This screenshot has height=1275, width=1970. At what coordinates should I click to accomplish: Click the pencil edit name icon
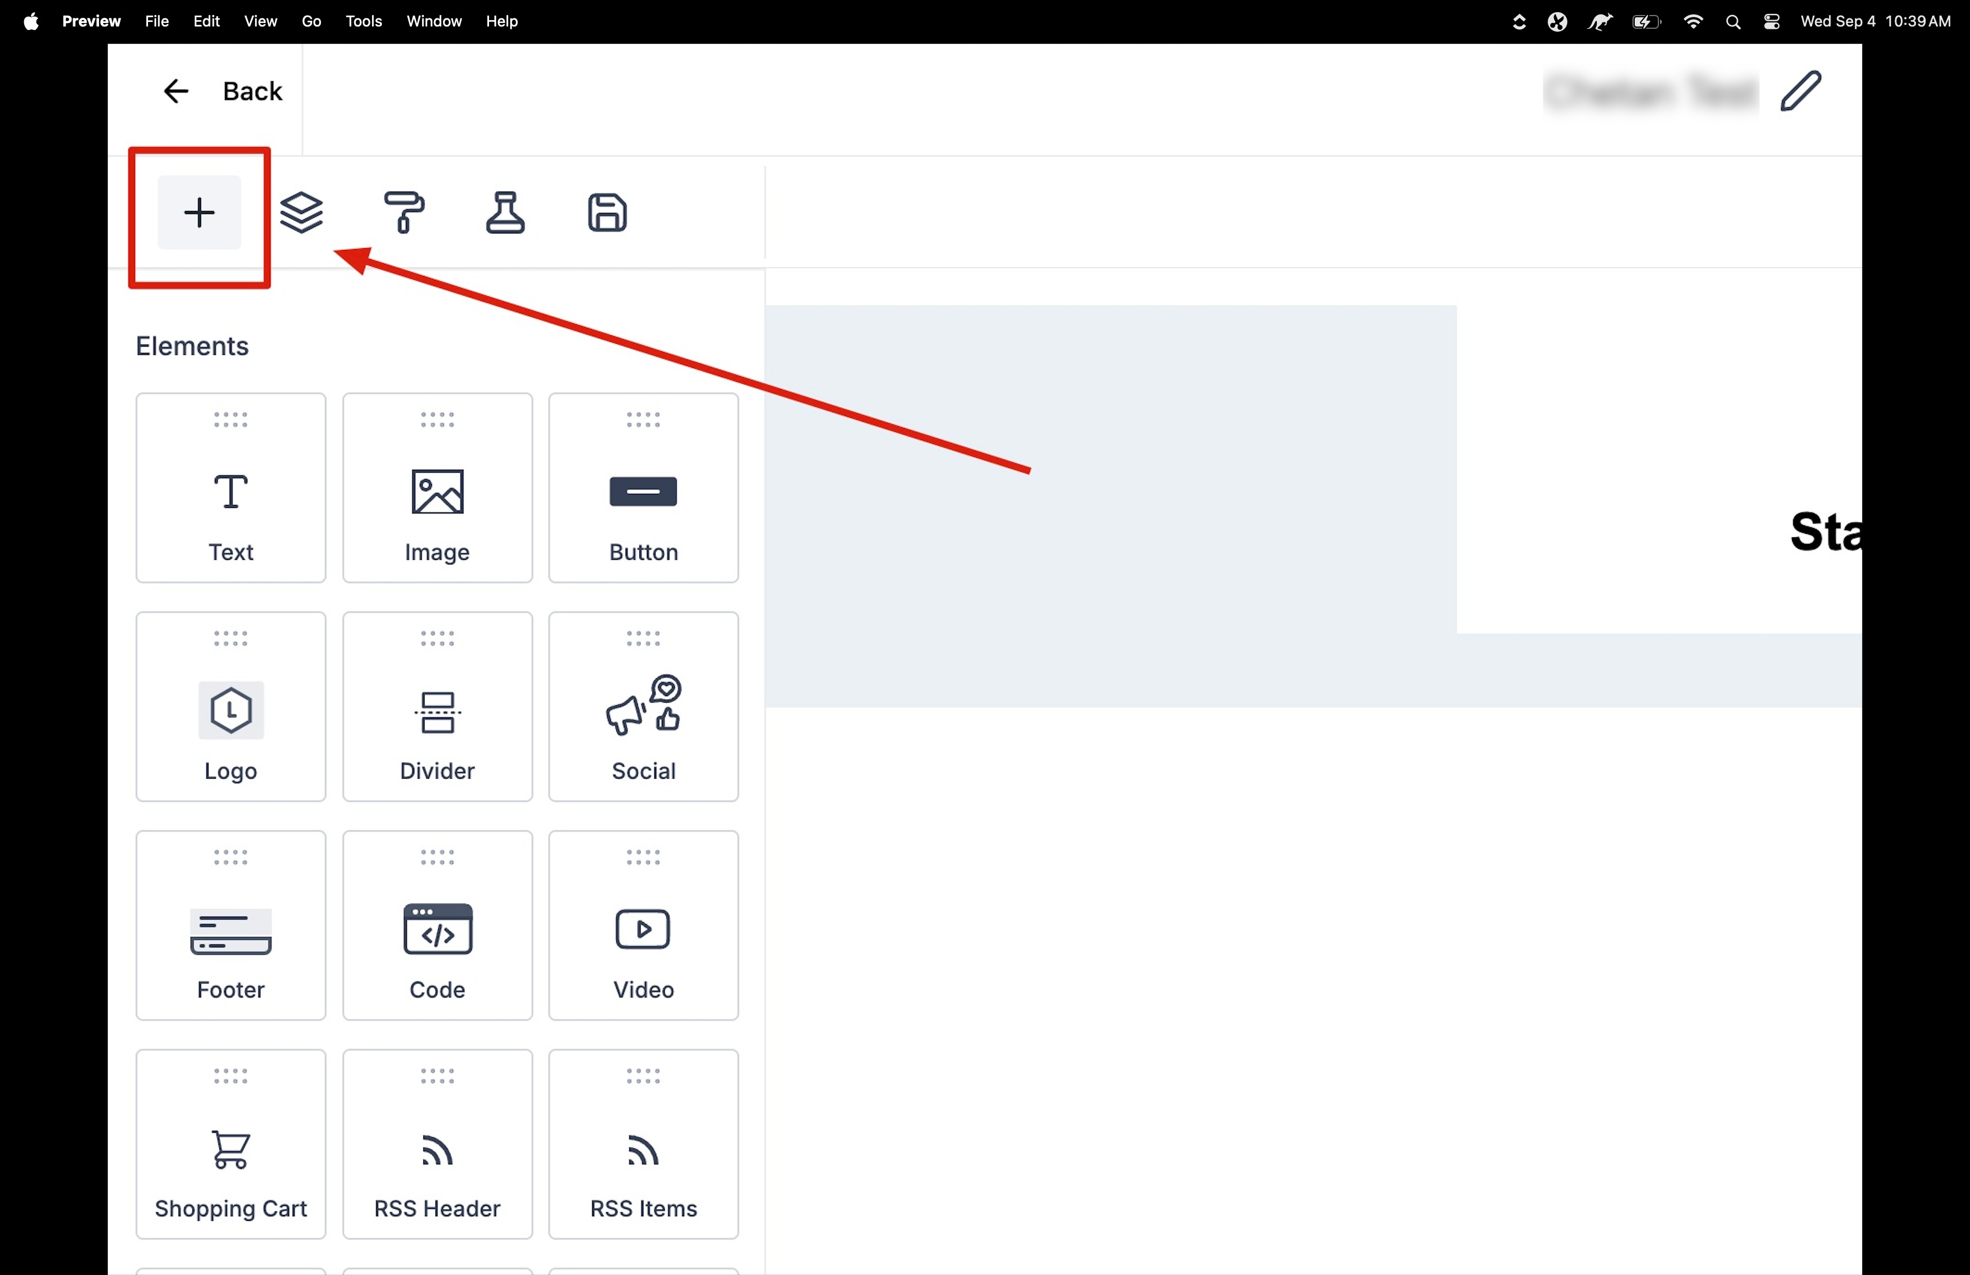click(x=1801, y=91)
